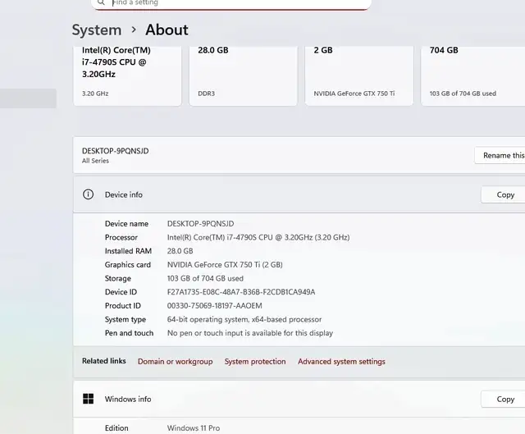Click the Product ID value 00330-75069

pos(215,306)
